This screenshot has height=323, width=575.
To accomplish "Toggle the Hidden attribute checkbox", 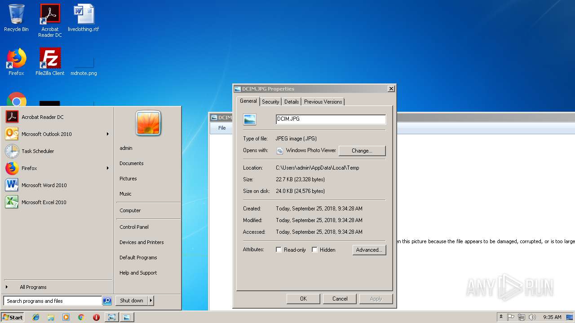I will 315,250.
